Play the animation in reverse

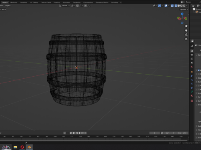click(77, 133)
